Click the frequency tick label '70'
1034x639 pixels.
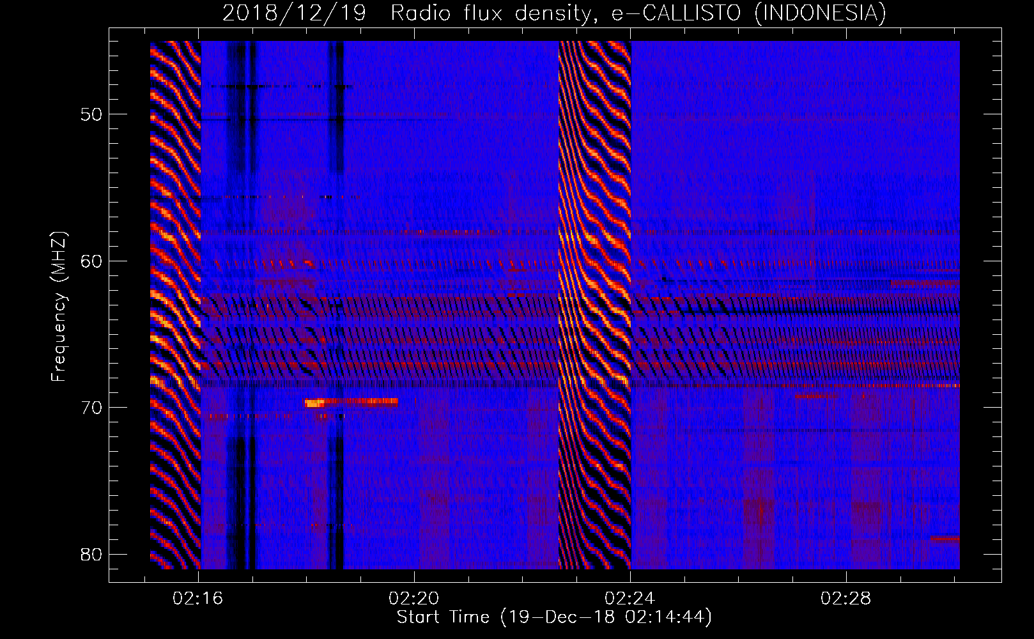click(x=92, y=408)
